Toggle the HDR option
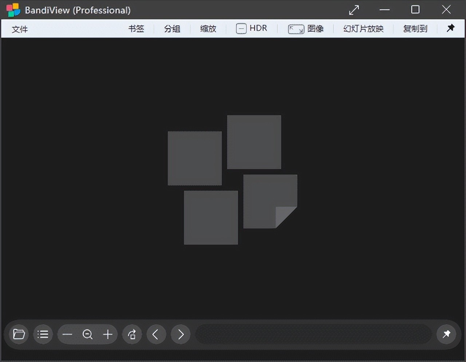The image size is (466, 362). 252,28
